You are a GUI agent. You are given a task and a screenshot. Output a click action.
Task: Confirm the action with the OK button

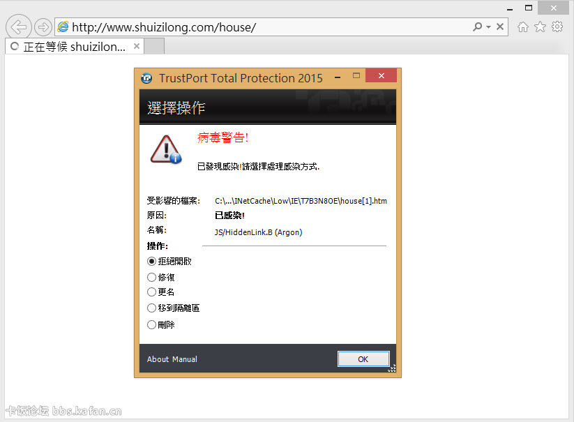click(363, 359)
